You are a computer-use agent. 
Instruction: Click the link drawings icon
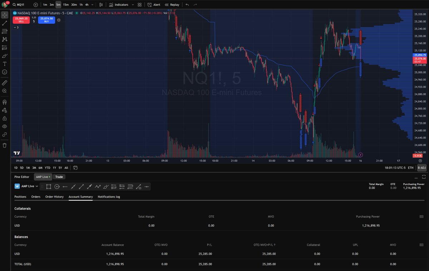(x=5, y=135)
